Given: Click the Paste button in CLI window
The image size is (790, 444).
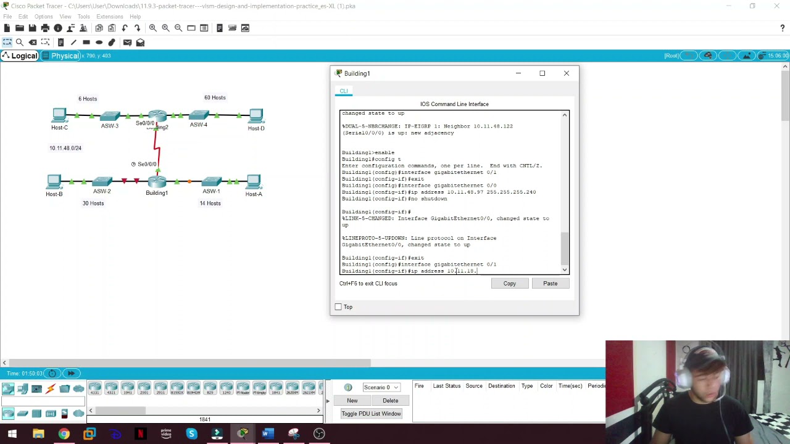Looking at the screenshot, I should [550, 284].
